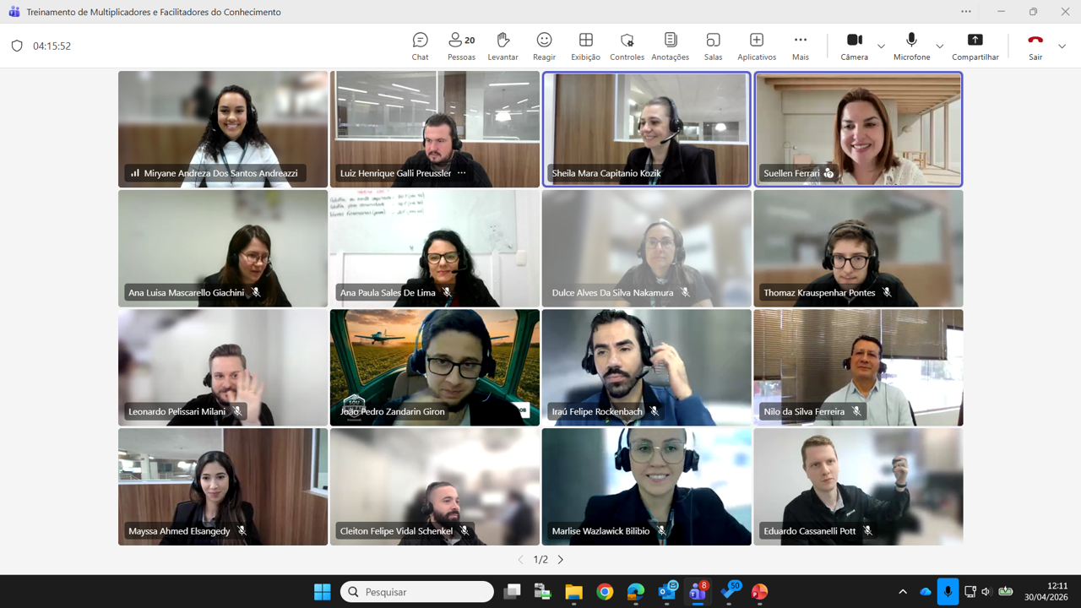Toggle the Microfone mute state
The width and height of the screenshot is (1081, 608).
(x=911, y=46)
